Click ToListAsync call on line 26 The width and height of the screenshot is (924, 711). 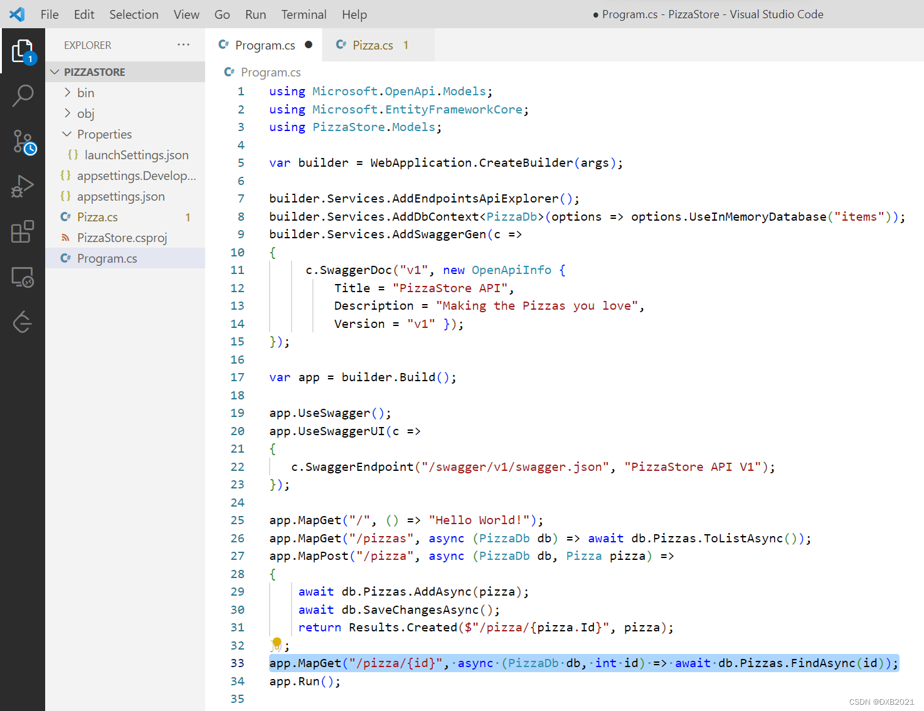[743, 539]
